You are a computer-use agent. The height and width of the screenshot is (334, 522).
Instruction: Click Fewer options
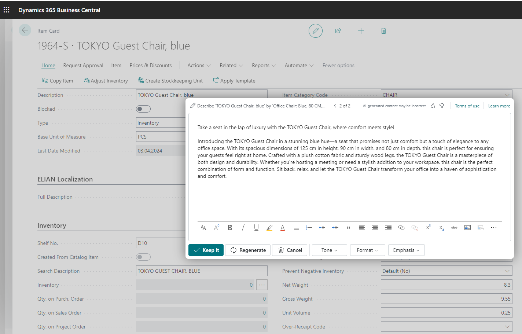pos(338,65)
